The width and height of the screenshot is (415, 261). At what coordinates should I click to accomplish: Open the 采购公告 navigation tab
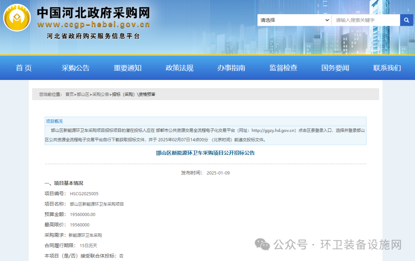76,68
